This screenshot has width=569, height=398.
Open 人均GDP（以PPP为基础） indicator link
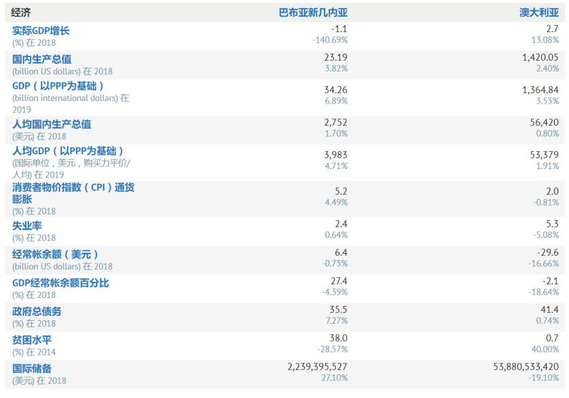[x=68, y=151]
